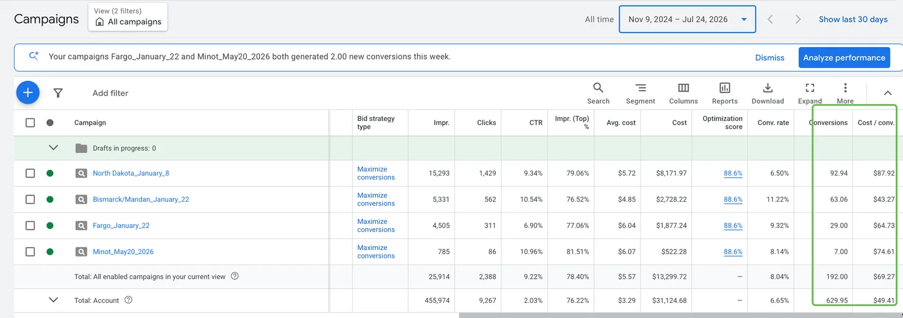903x318 pixels.
Task: Click the status column header dot
Action: tap(50, 123)
